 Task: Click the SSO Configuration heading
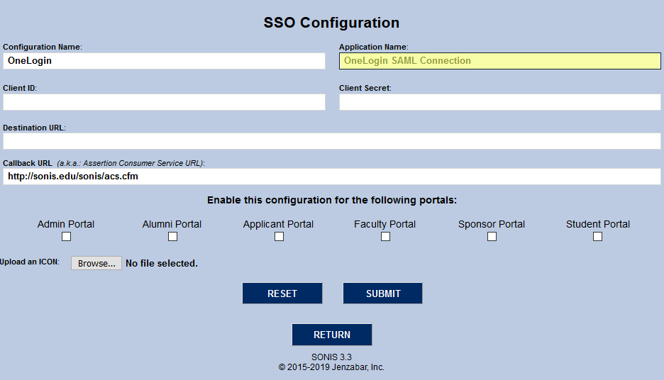(x=331, y=23)
